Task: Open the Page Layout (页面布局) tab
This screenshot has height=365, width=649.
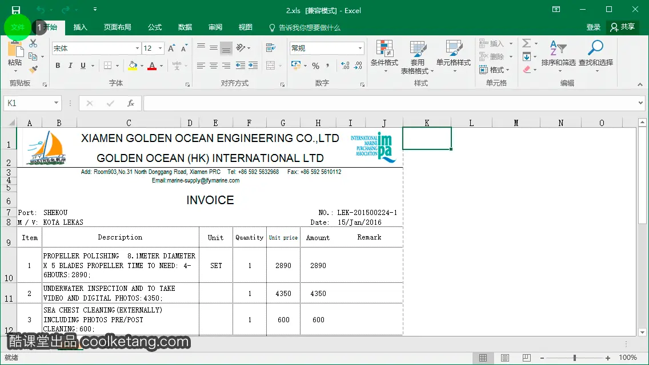Action: [118, 27]
